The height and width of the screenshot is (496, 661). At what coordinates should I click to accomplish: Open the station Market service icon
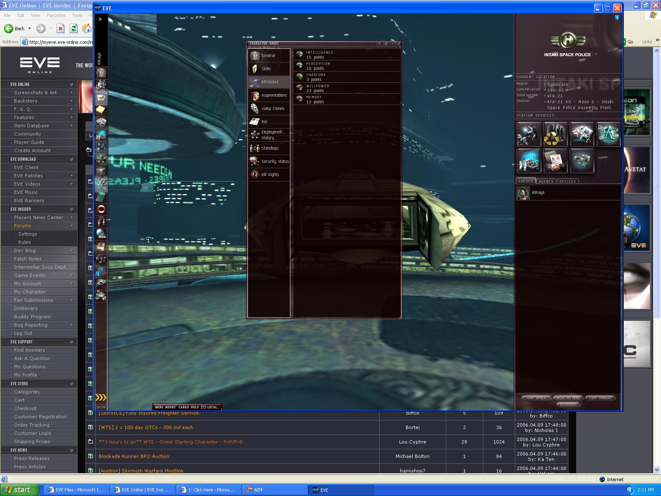[582, 134]
